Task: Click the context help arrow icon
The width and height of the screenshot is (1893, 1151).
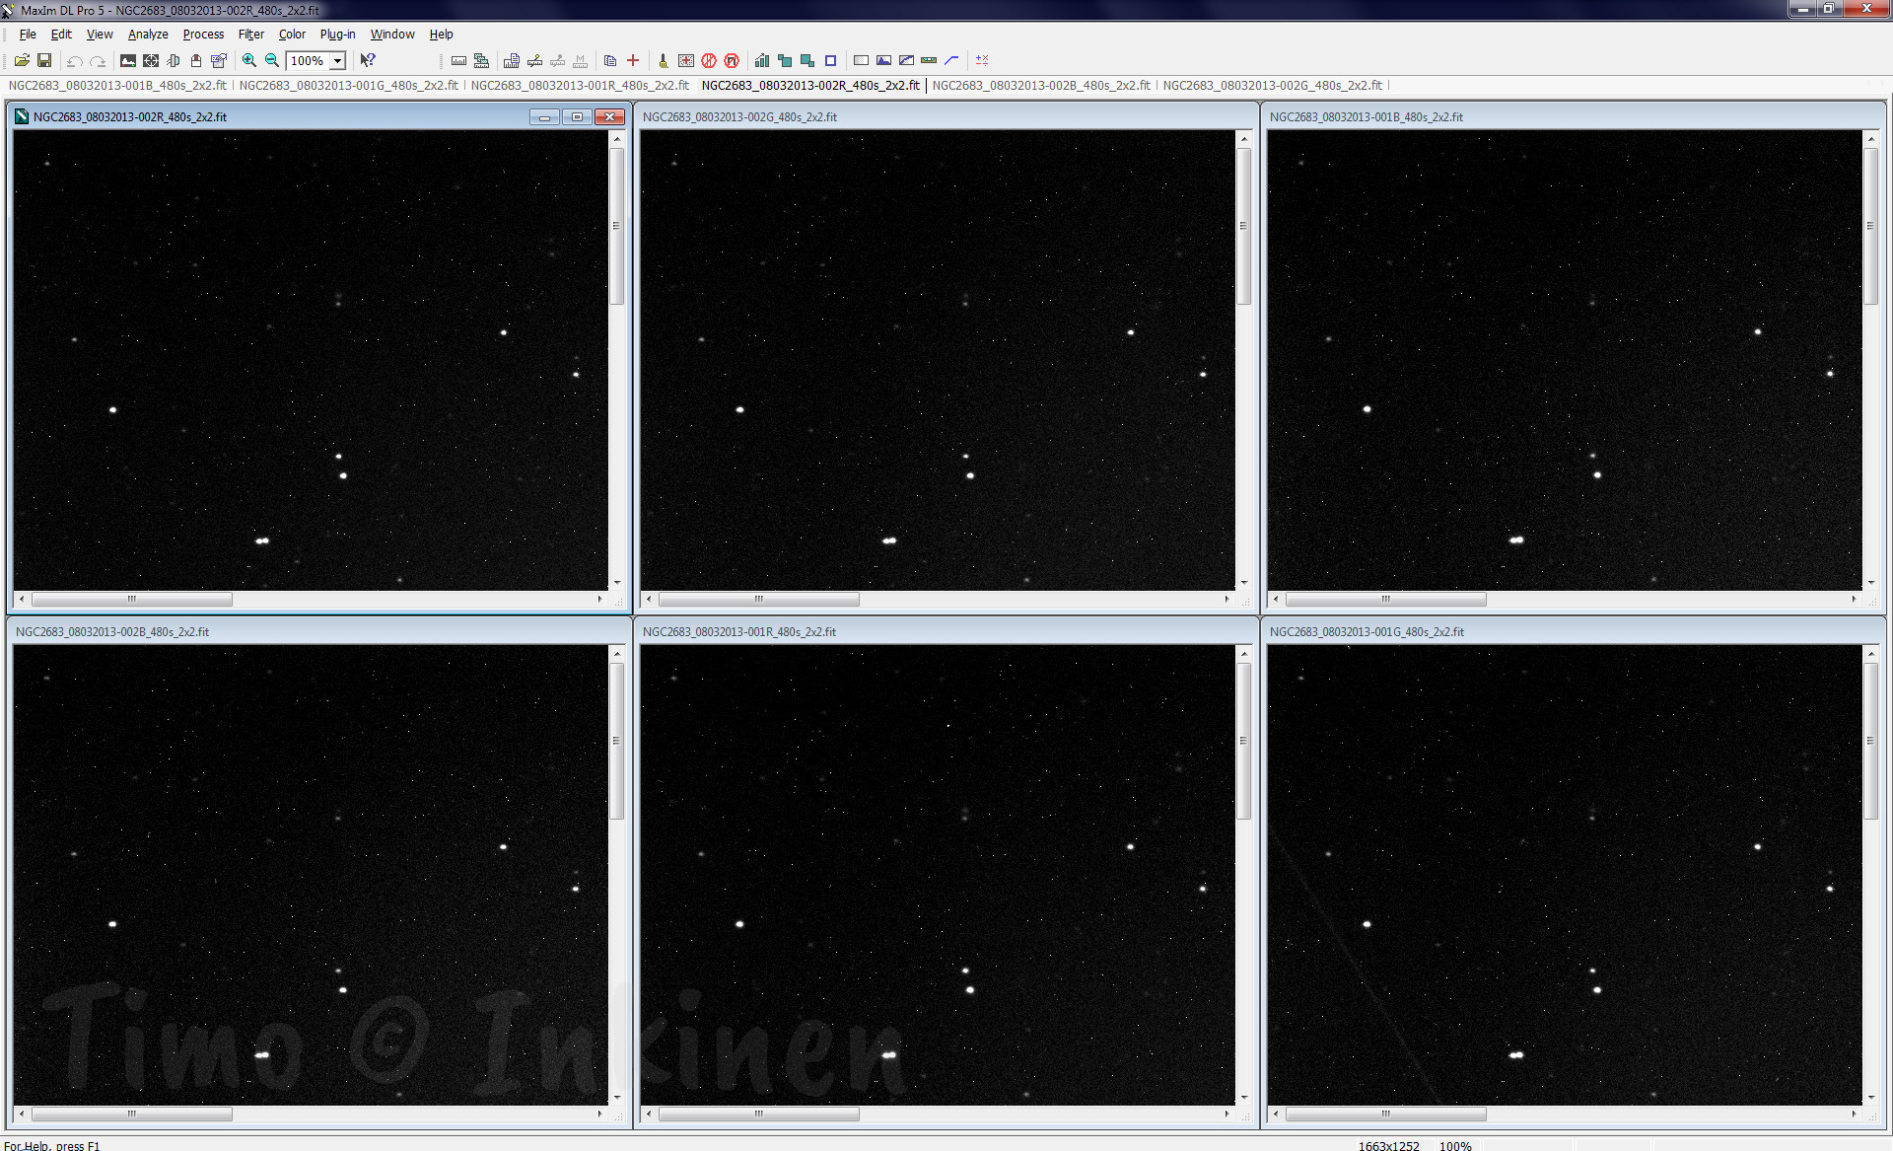Action: tap(368, 60)
